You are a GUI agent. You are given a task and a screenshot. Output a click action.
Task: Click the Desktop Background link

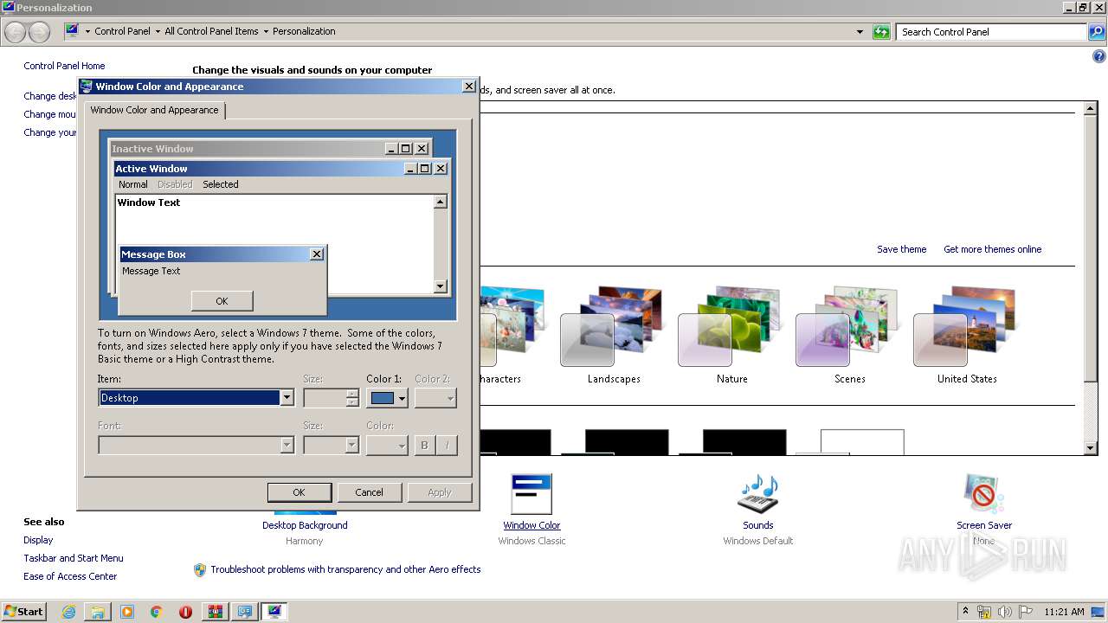pyautogui.click(x=305, y=525)
